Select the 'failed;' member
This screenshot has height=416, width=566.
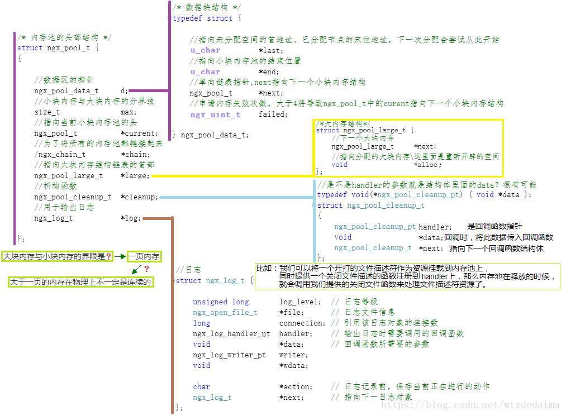coord(273,114)
